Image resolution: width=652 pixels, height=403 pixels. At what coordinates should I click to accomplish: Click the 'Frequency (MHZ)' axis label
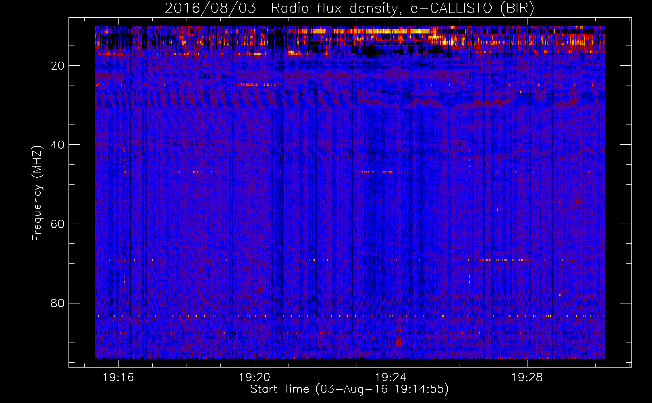(x=37, y=193)
